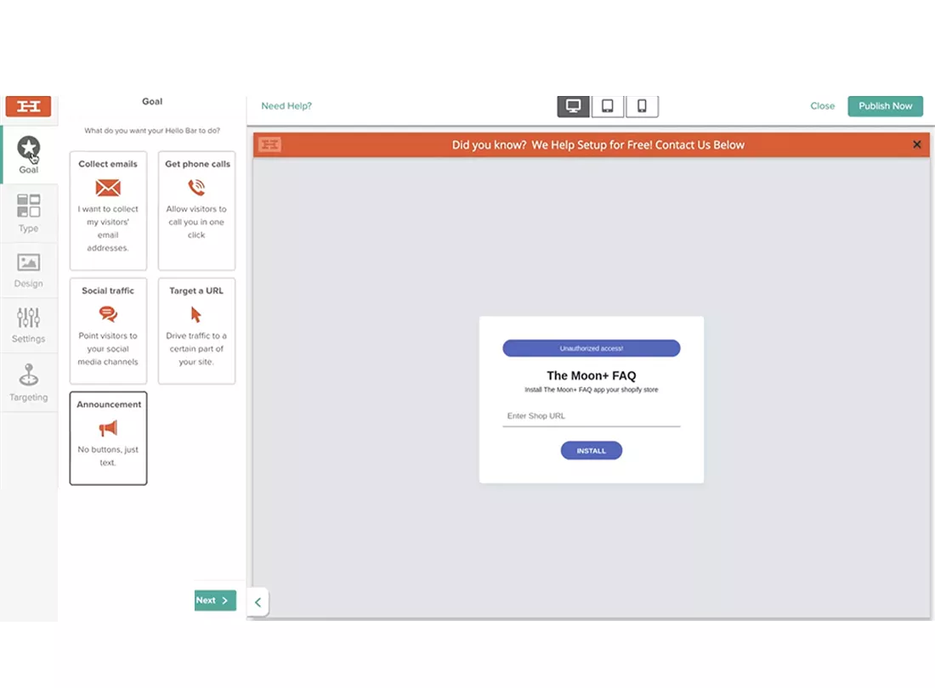This screenshot has width=935, height=688.
Task: Collapse the left panel with chevron
Action: pos(258,602)
